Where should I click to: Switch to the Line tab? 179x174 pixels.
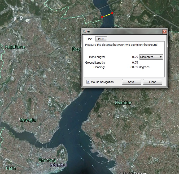90,39
